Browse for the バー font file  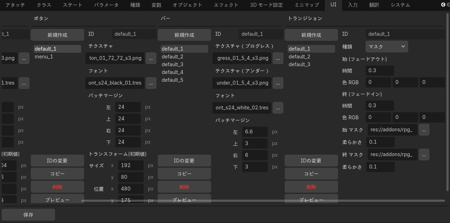click(278, 108)
